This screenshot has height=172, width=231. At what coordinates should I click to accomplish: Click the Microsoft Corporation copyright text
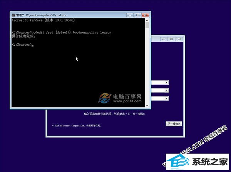pos(77,126)
